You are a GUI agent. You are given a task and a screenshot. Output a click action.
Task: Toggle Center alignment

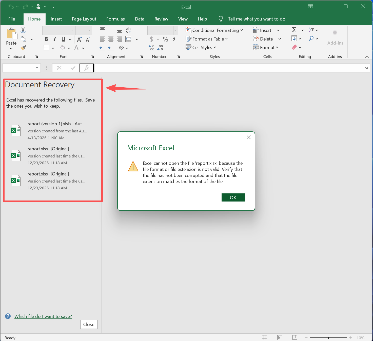[111, 39]
